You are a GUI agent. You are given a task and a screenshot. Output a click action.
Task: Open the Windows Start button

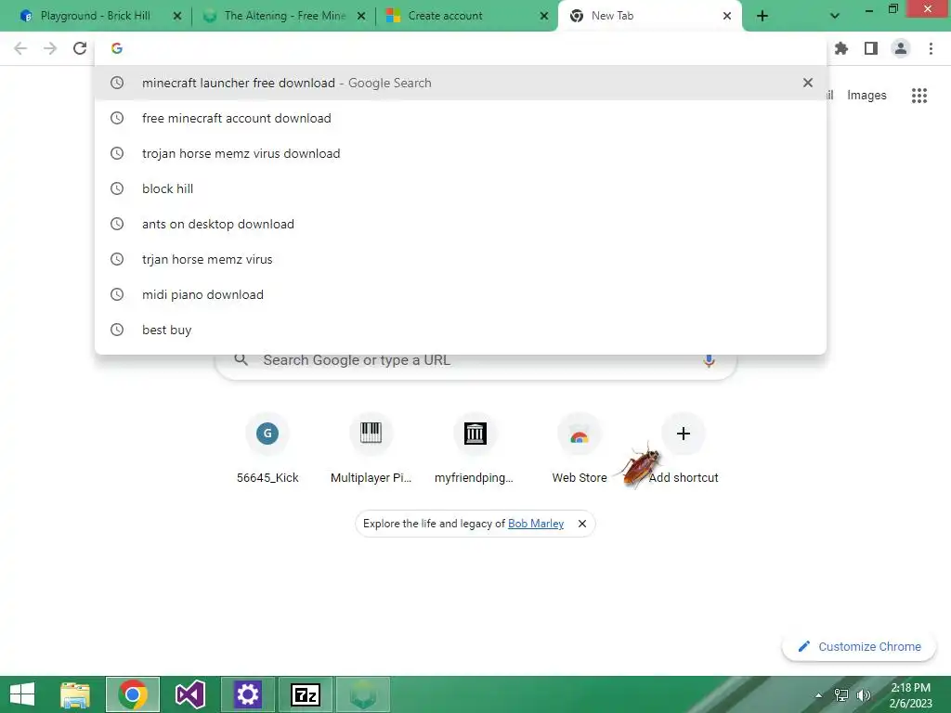click(x=22, y=694)
